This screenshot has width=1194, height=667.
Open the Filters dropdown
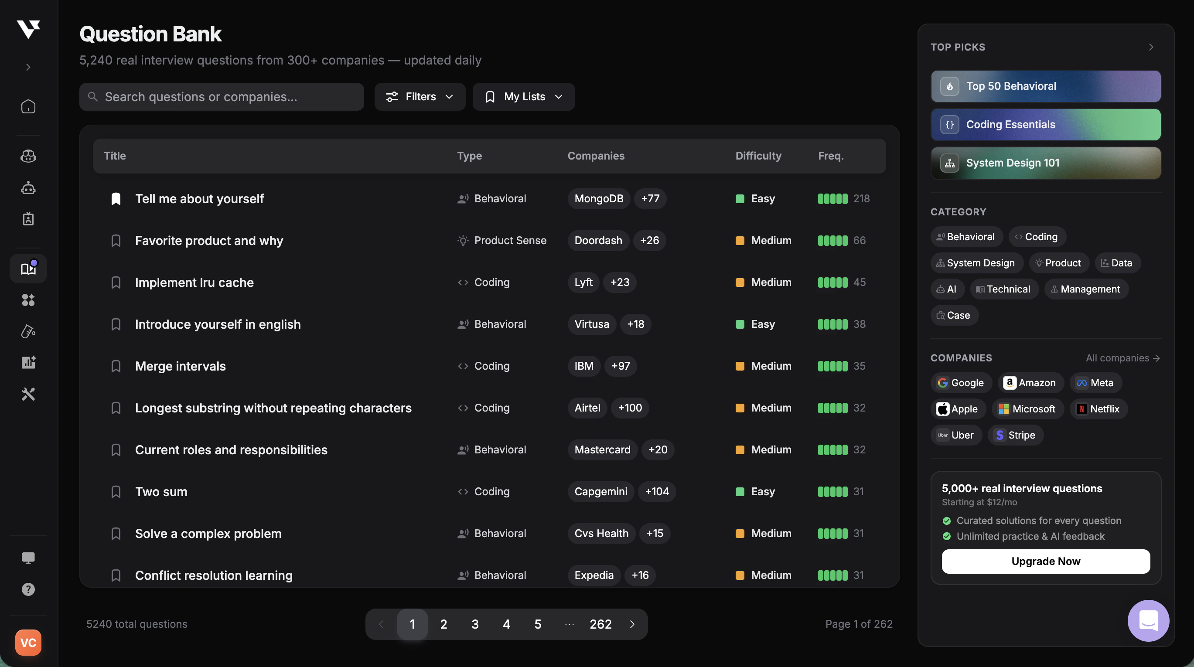420,96
